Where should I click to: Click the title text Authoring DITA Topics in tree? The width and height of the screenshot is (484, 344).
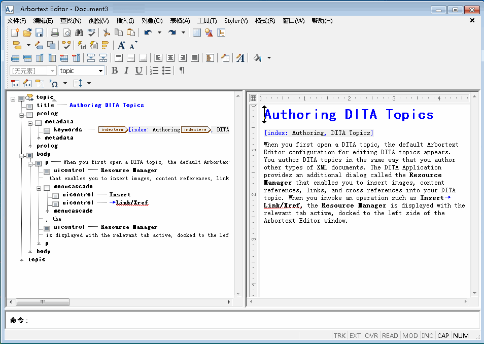(107, 106)
